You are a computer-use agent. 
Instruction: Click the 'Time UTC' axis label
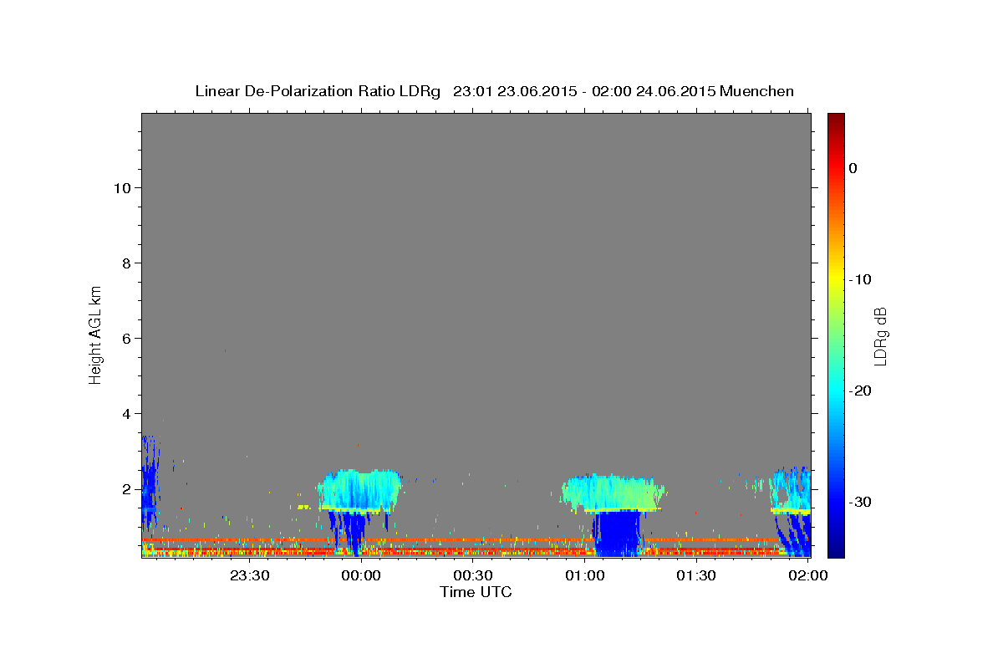(476, 592)
